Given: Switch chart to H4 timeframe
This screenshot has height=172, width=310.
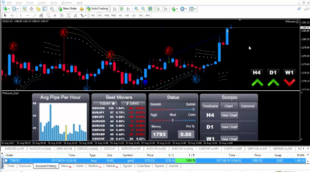Looking at the screenshot, I should 127,15.
